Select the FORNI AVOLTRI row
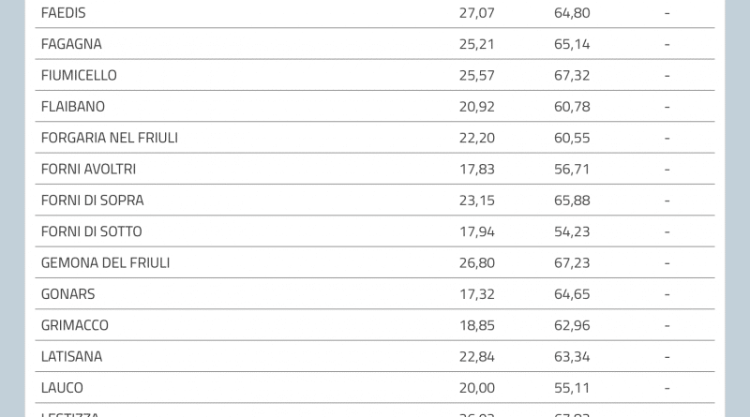This screenshot has width=750, height=417. click(88, 170)
